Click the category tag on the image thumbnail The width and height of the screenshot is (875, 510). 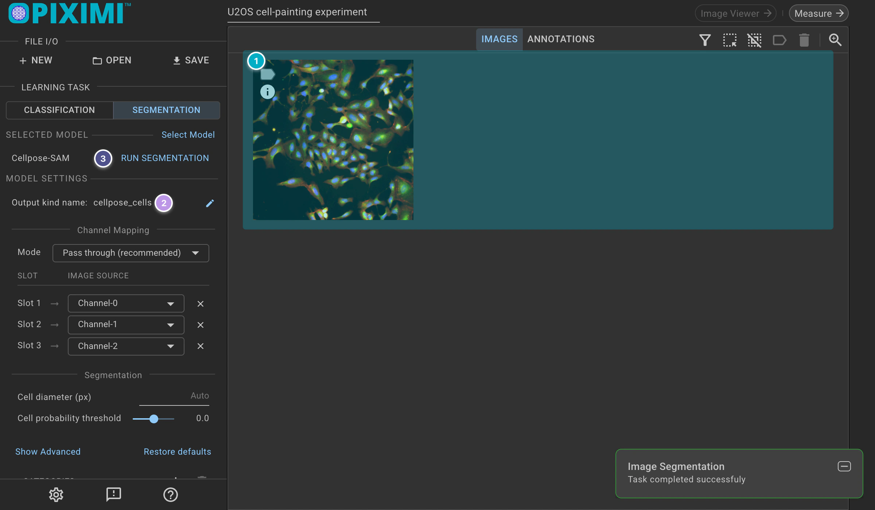pos(268,74)
